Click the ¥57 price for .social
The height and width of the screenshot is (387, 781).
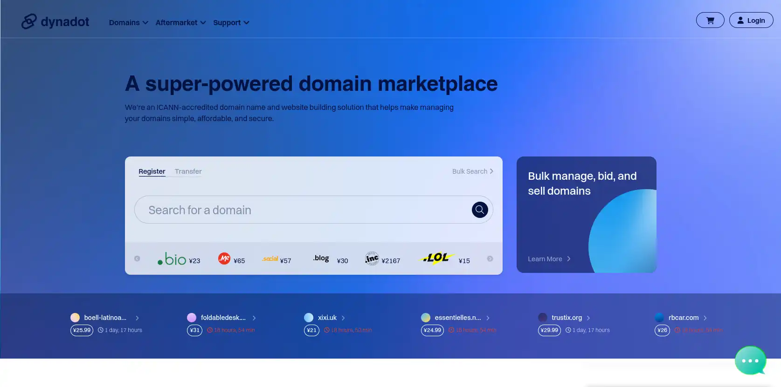coord(285,261)
